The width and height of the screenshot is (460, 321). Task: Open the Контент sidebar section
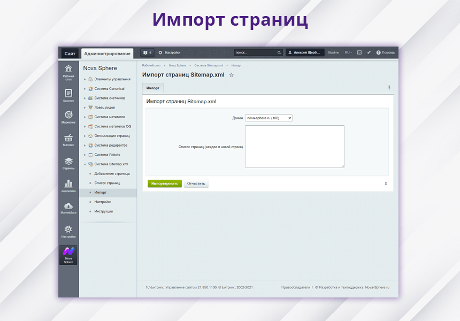tap(68, 95)
